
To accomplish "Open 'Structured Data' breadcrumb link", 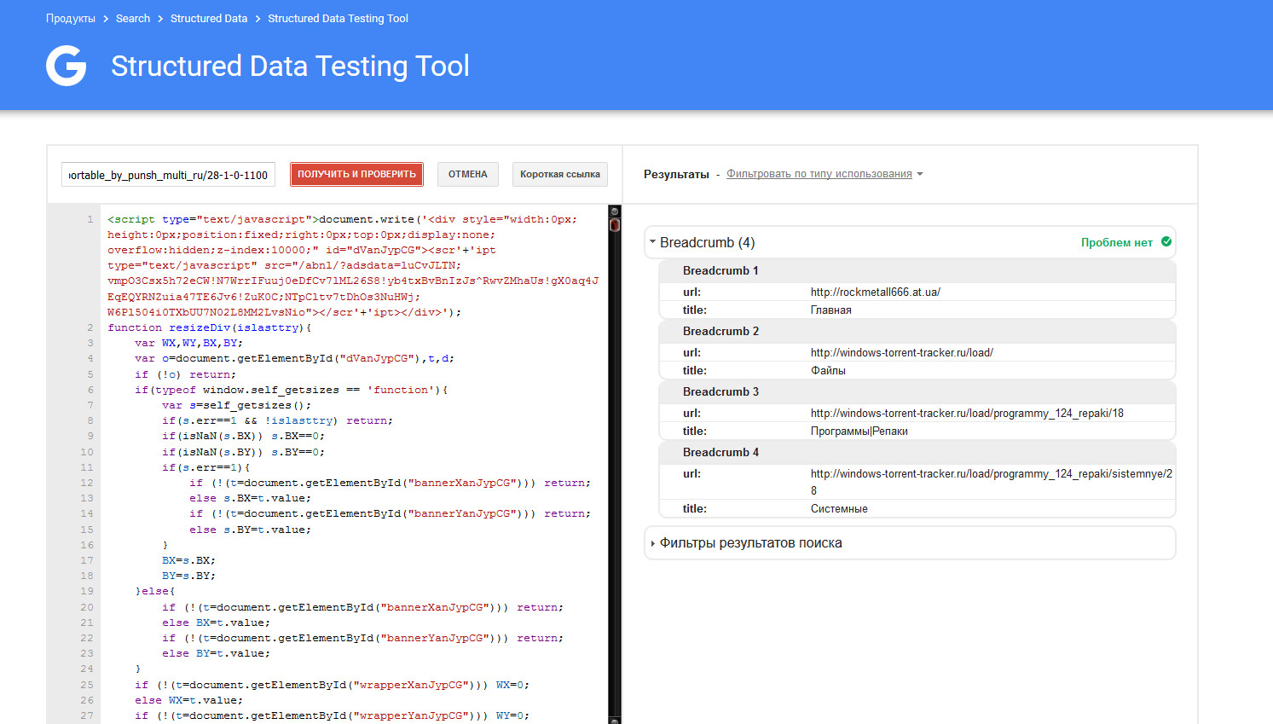I will (x=209, y=19).
